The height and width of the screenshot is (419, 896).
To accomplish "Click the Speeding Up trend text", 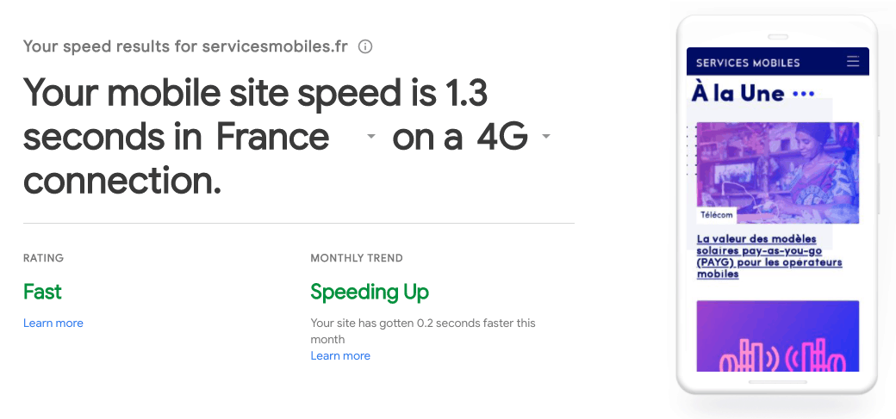I will tap(370, 293).
